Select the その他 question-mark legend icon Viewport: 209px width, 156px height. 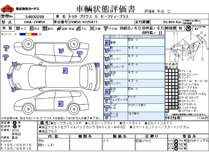pos(106,29)
